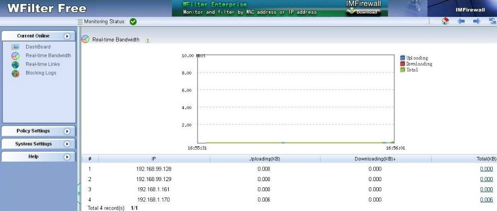497x211 pixels.
Task: Select the Real-time Bandwidth pie icon
Action: point(15,56)
